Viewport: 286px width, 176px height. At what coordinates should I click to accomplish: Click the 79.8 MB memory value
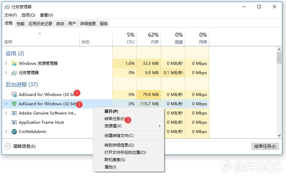[151, 95]
